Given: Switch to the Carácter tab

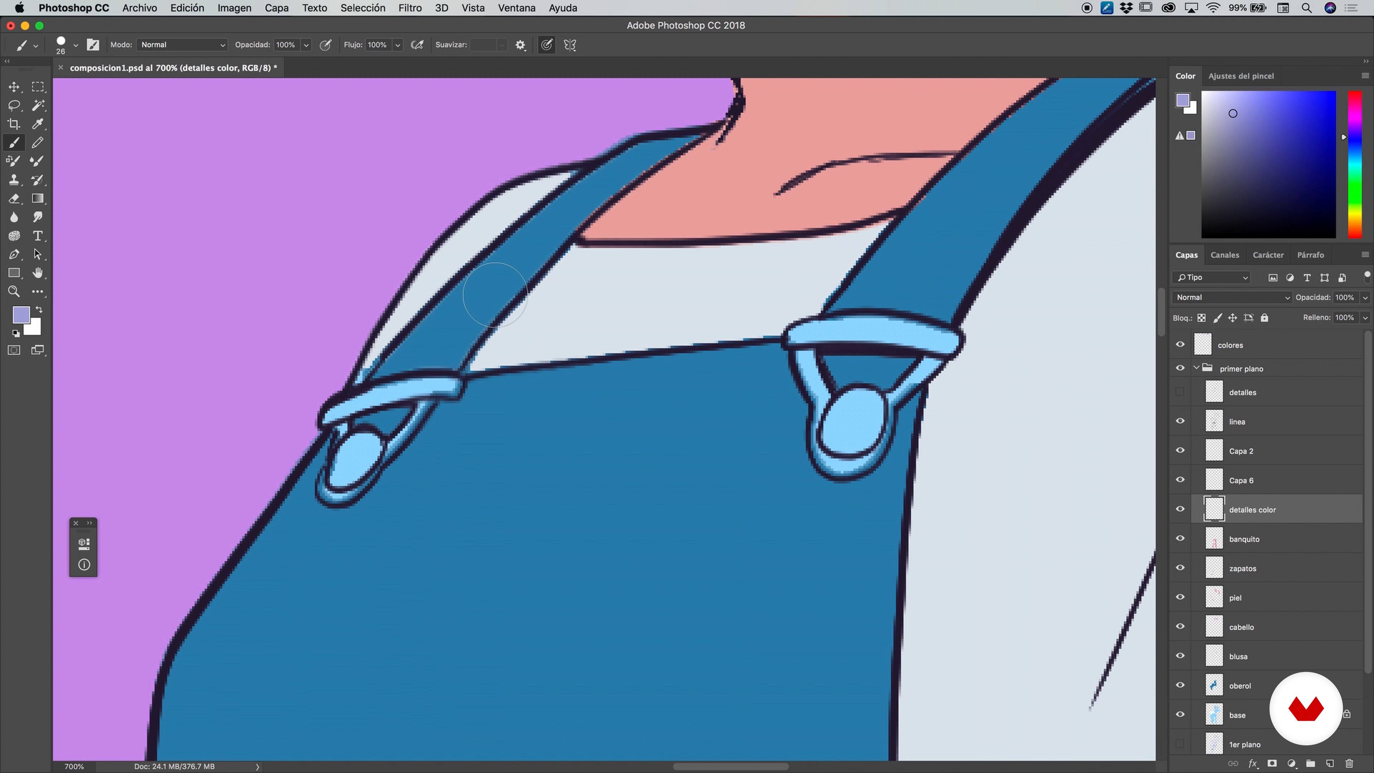Looking at the screenshot, I should [x=1268, y=255].
